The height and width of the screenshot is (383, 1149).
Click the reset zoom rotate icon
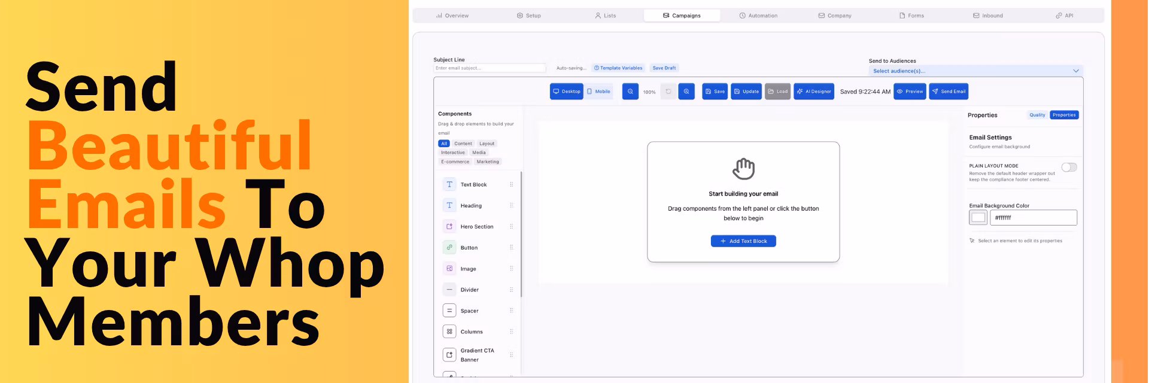(x=668, y=92)
